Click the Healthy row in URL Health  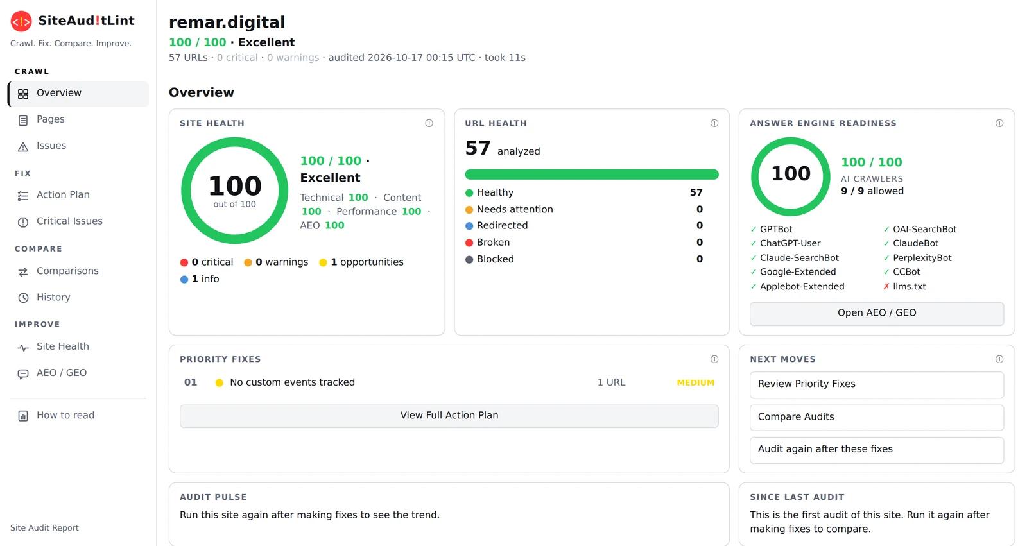(584, 192)
